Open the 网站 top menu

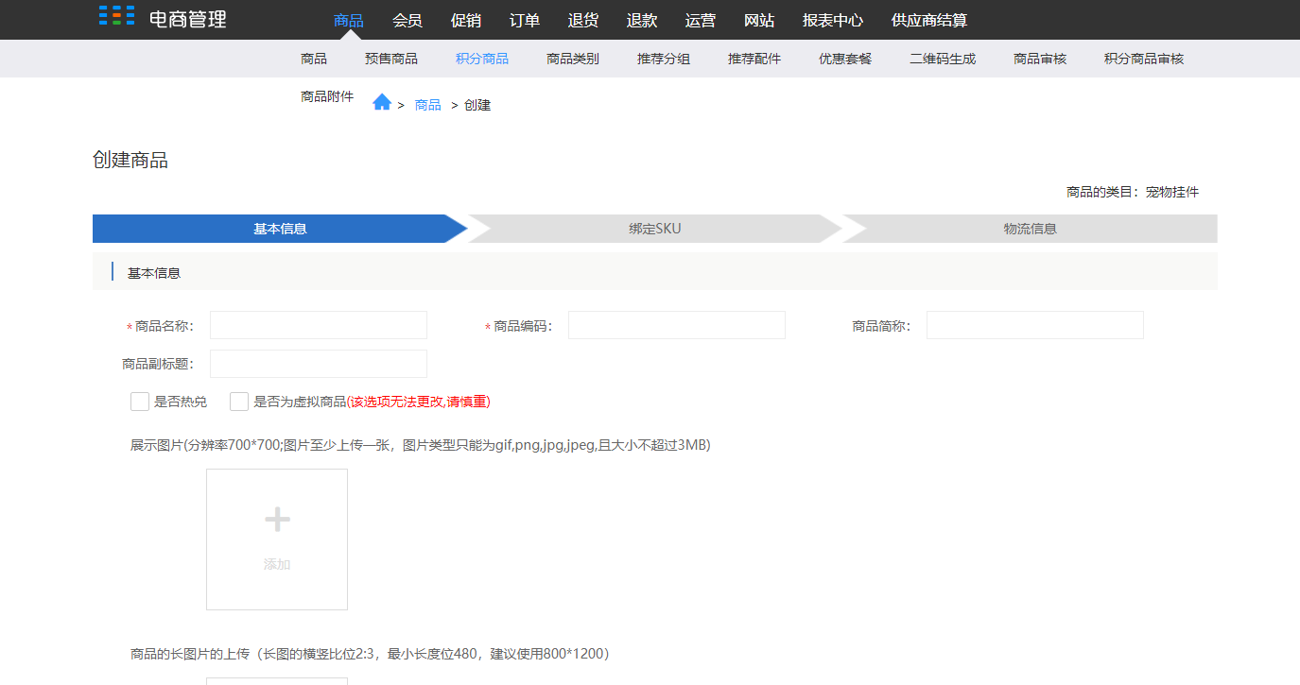(759, 21)
